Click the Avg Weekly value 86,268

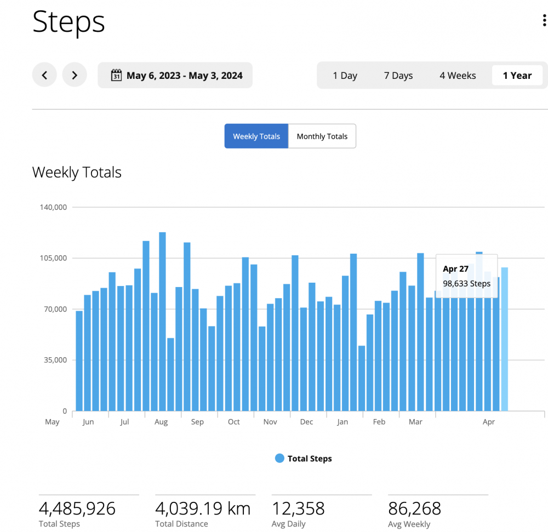414,508
